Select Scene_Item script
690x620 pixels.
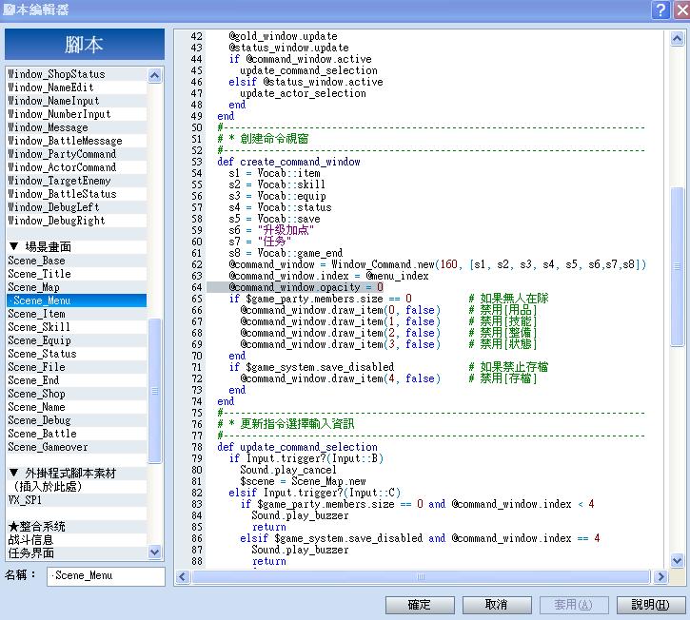(76, 314)
